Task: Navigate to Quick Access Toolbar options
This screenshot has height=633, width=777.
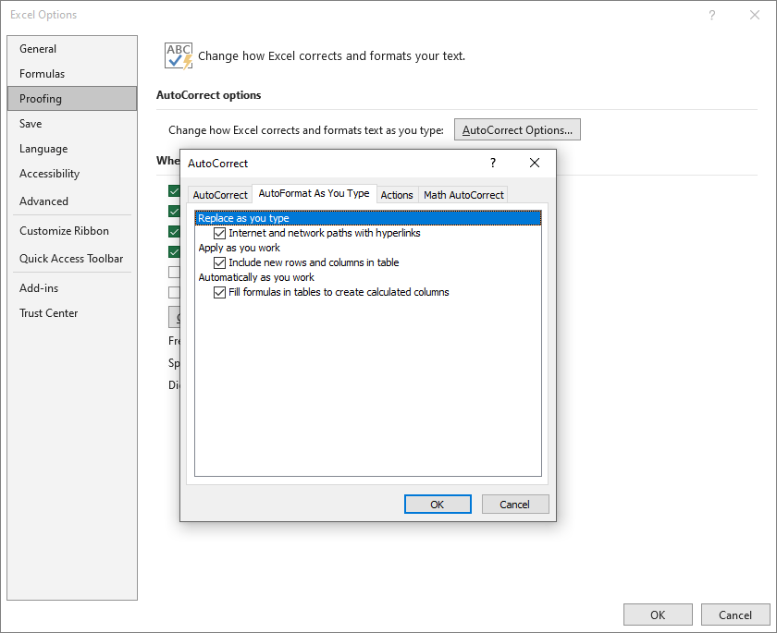Action: point(69,259)
